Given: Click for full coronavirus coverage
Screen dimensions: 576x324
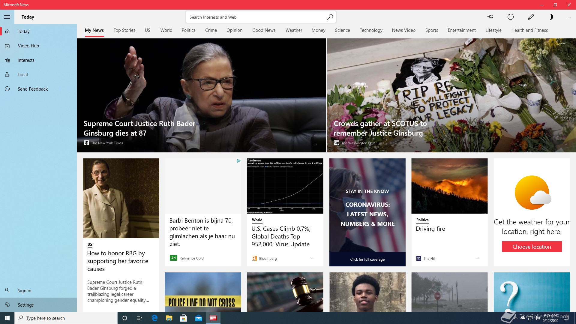Looking at the screenshot, I should point(367,259).
